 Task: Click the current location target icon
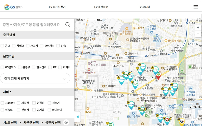click(x=66, y=122)
